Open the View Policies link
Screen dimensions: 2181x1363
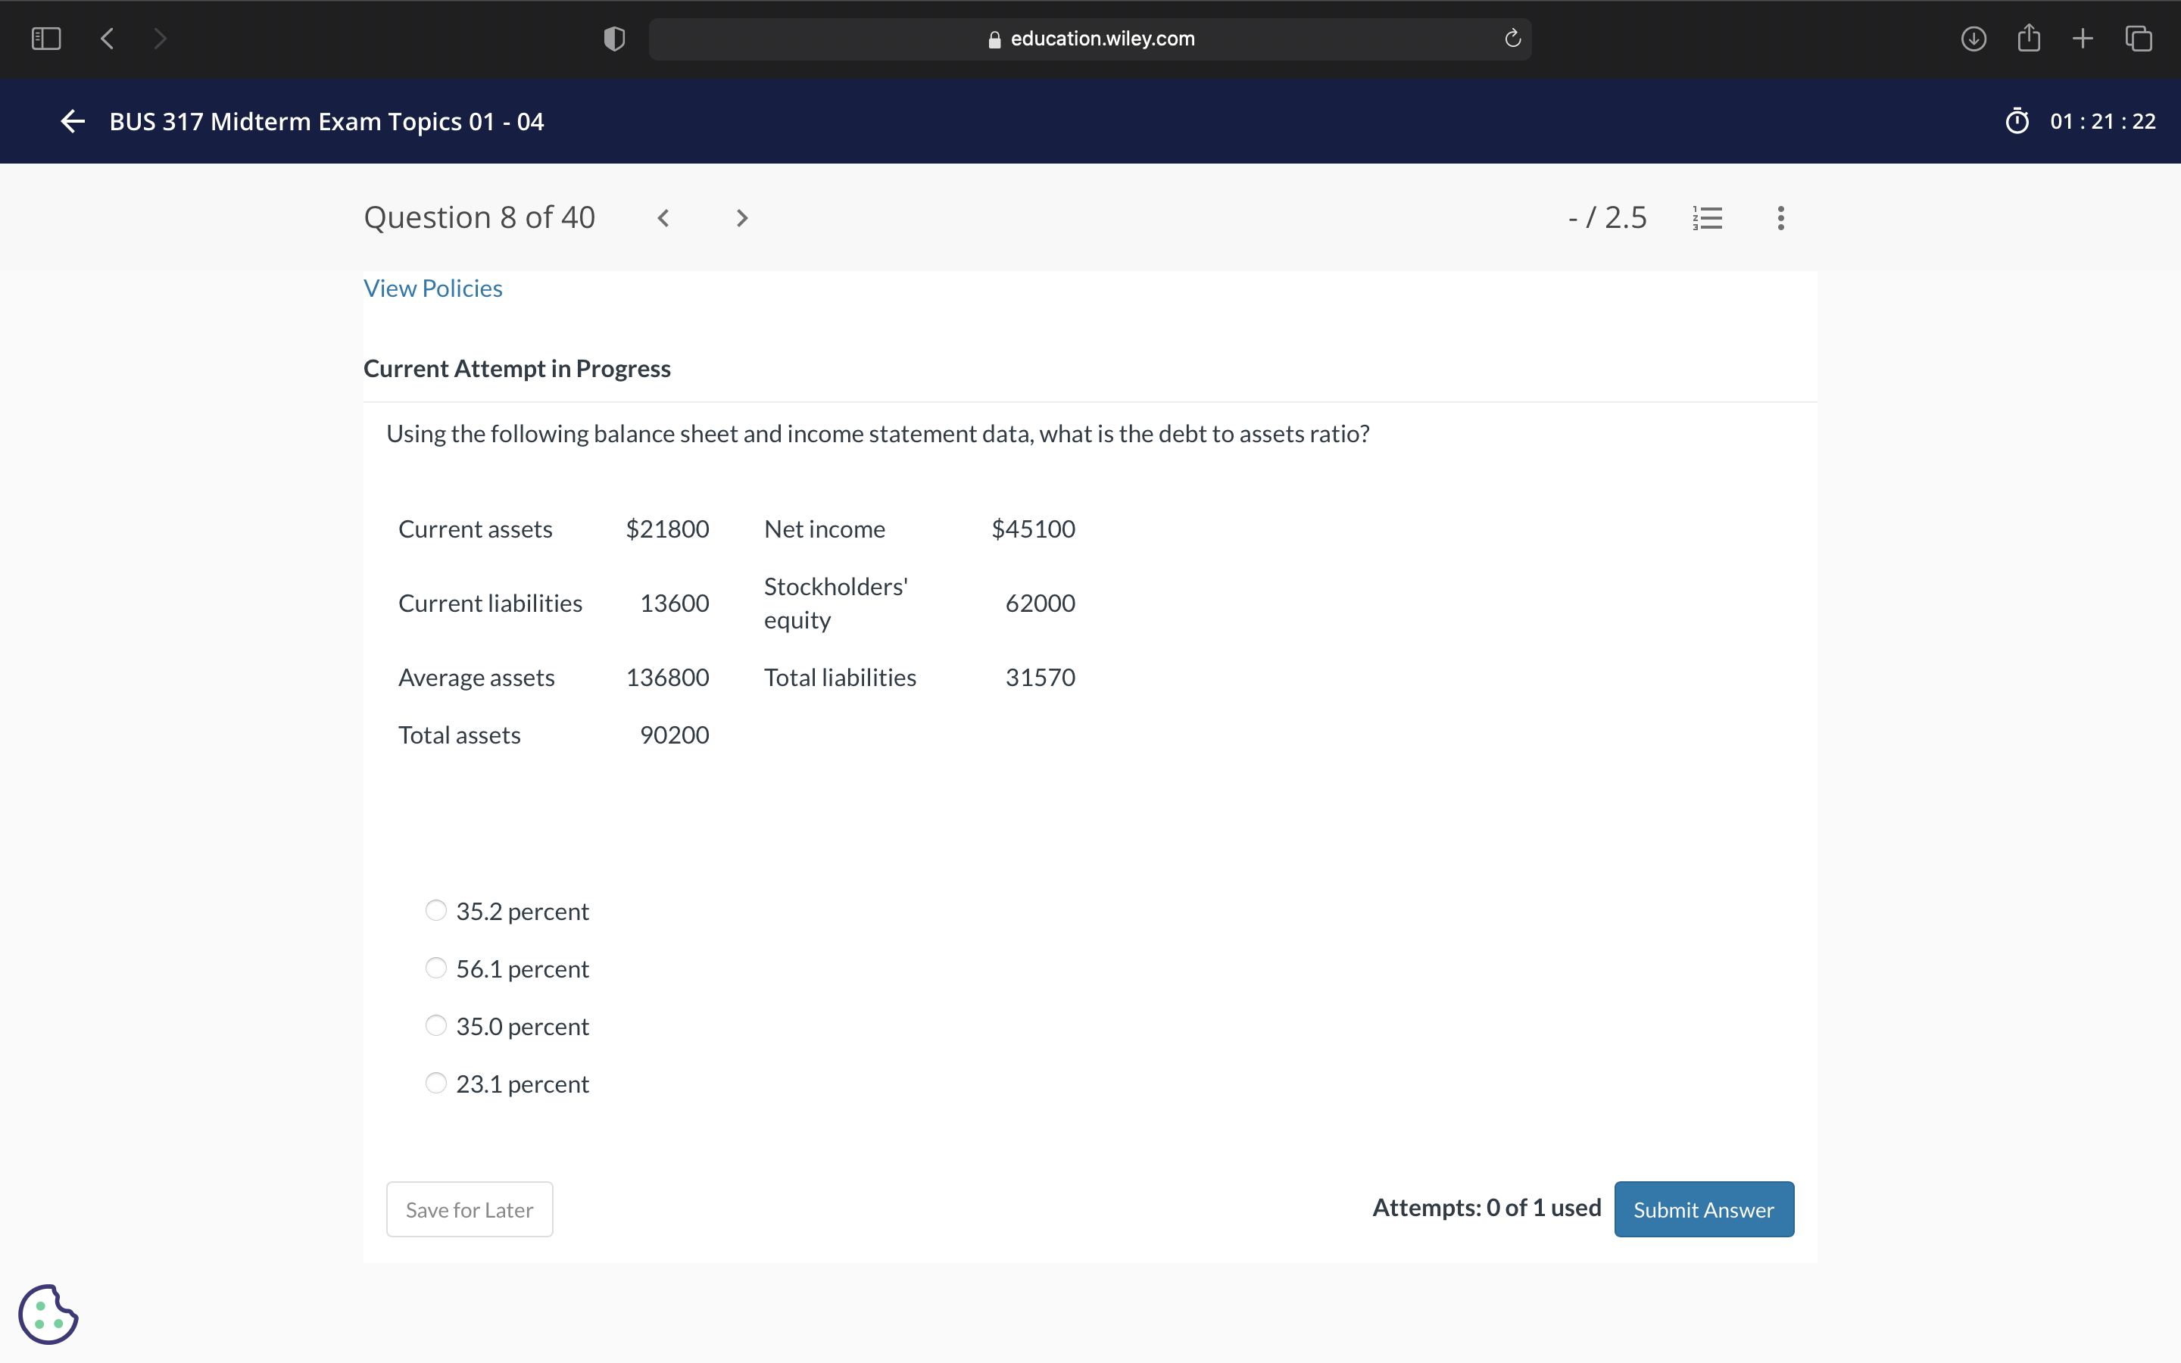click(x=432, y=287)
